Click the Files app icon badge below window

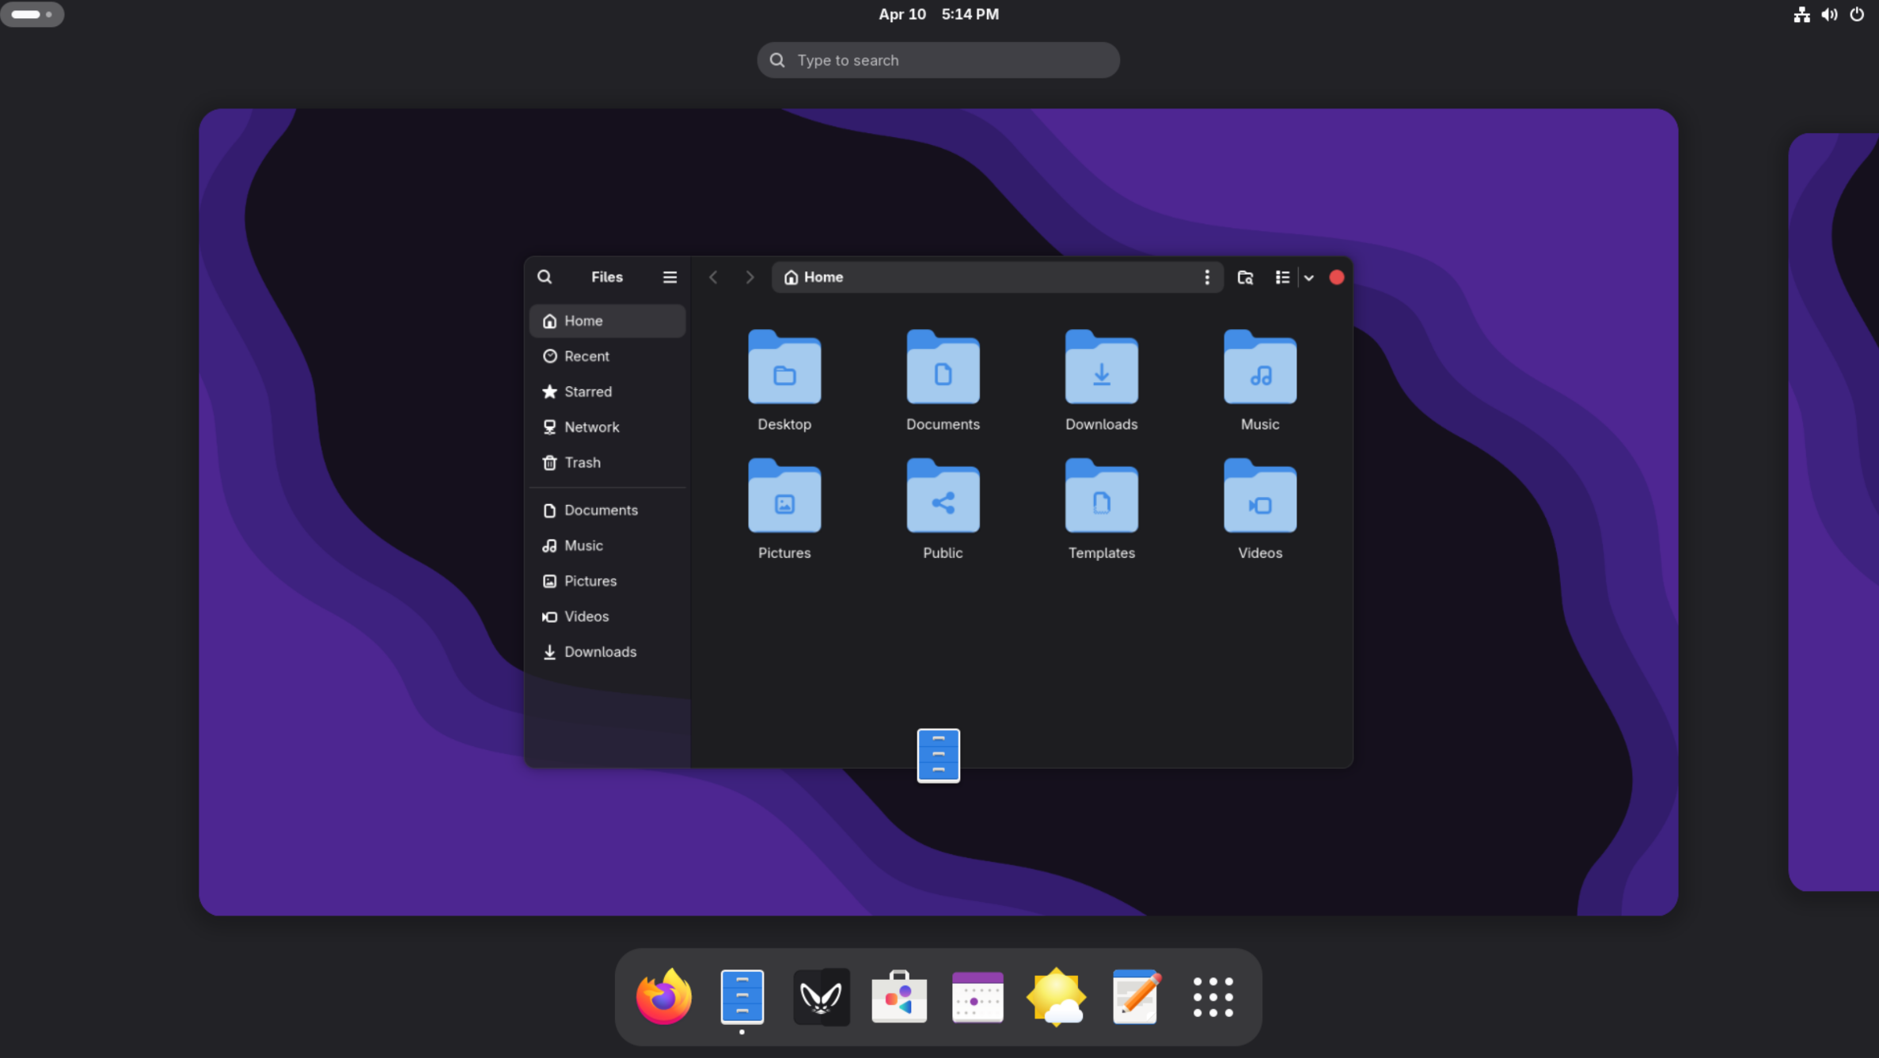pyautogui.click(x=938, y=755)
